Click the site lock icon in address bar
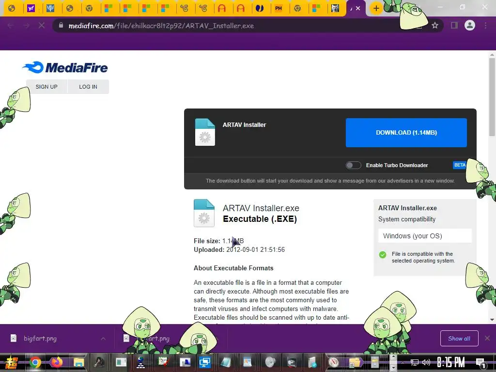 (61, 26)
